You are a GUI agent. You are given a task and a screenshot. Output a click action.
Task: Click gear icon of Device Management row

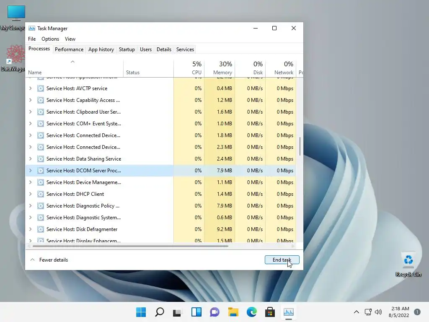coord(41,182)
